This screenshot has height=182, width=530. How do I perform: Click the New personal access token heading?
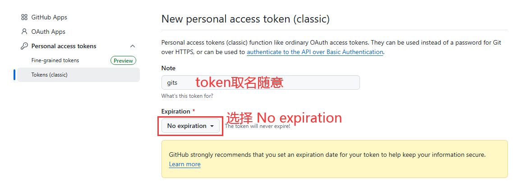[x=245, y=19]
